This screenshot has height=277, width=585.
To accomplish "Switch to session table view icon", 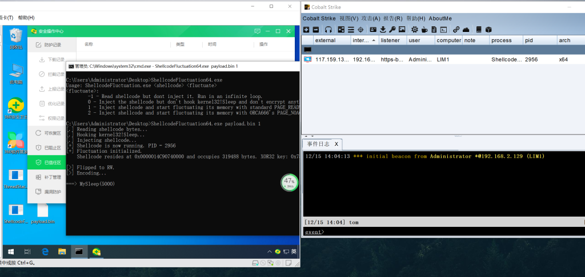I will [x=351, y=30].
